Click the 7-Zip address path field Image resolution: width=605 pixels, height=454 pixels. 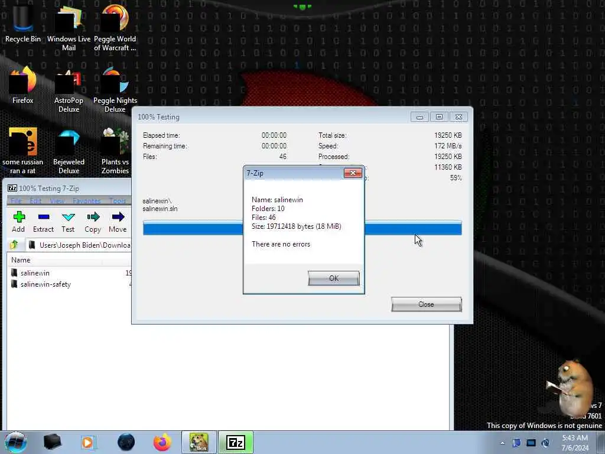coord(79,245)
